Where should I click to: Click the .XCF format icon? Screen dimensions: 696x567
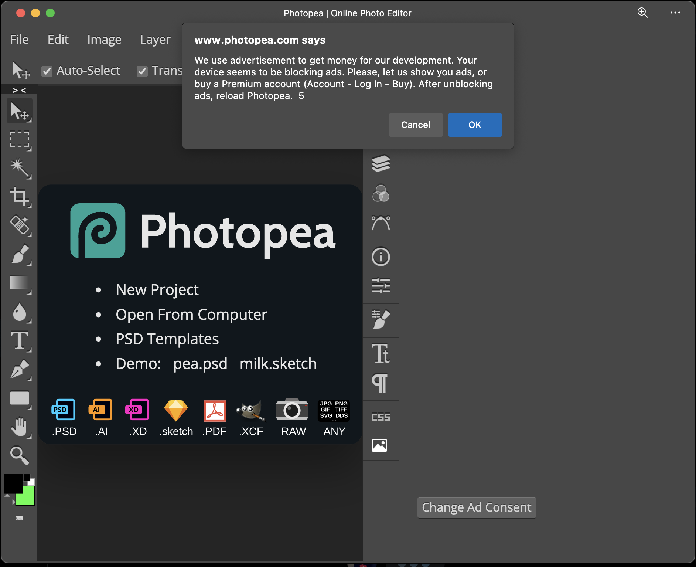(251, 410)
